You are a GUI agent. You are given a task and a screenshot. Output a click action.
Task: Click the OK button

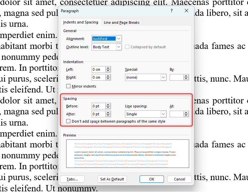tap(151, 179)
